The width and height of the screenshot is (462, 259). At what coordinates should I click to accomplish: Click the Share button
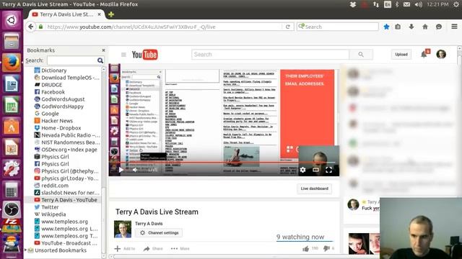pos(153,249)
